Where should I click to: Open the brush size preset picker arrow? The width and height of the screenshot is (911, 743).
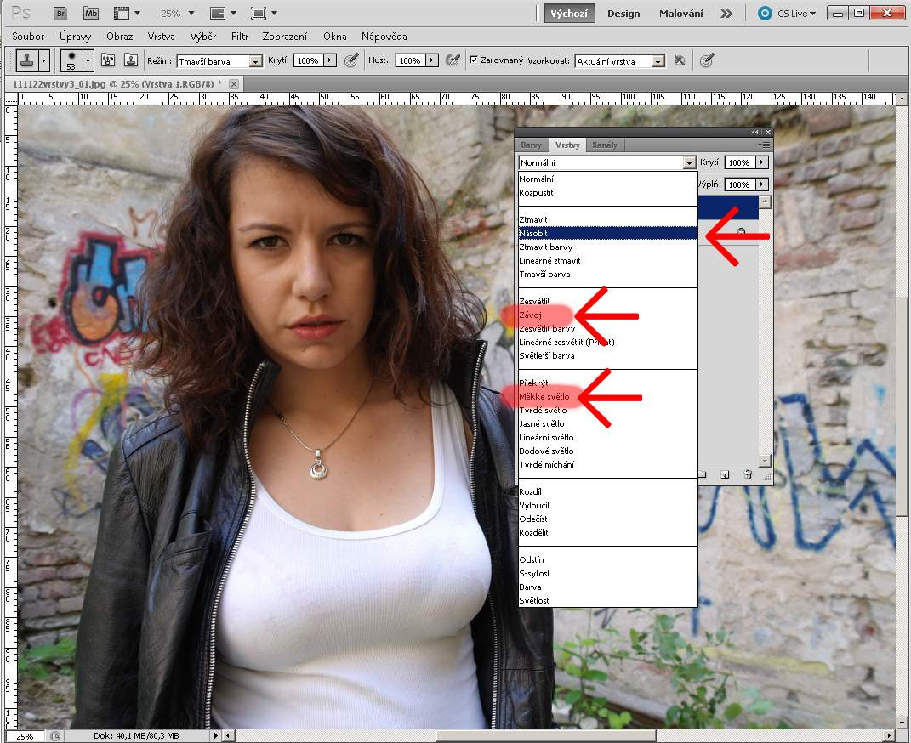[88, 60]
